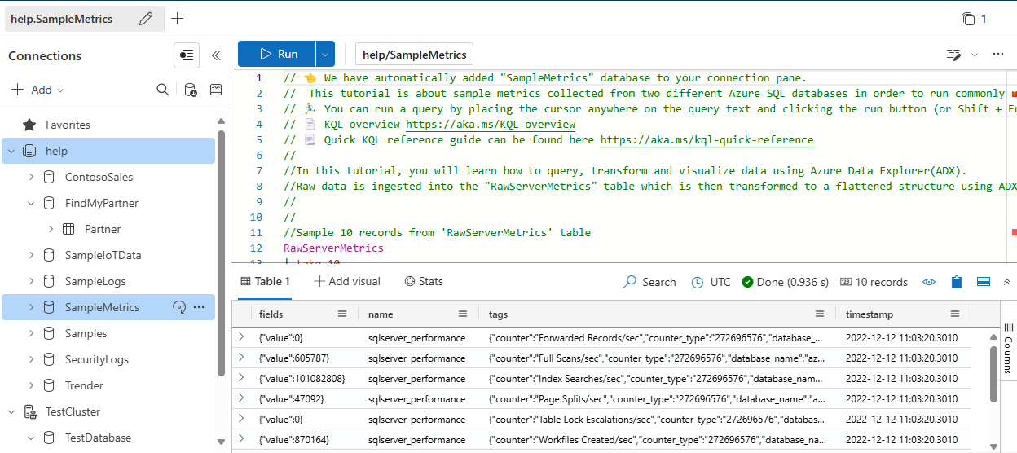
Task: Toggle the connections pane view button
Action: coord(187,55)
